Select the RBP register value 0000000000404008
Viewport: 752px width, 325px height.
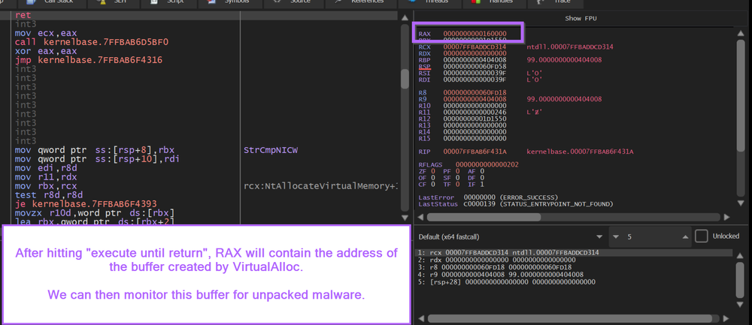475,60
